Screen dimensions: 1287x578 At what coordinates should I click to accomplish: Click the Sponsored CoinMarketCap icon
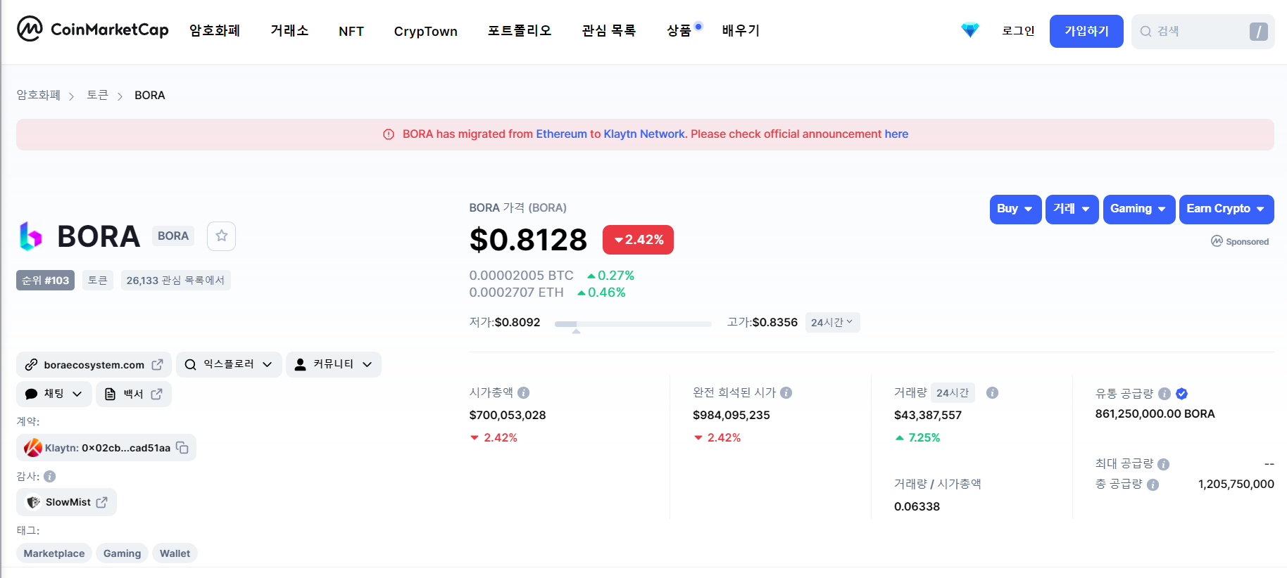pos(1217,241)
